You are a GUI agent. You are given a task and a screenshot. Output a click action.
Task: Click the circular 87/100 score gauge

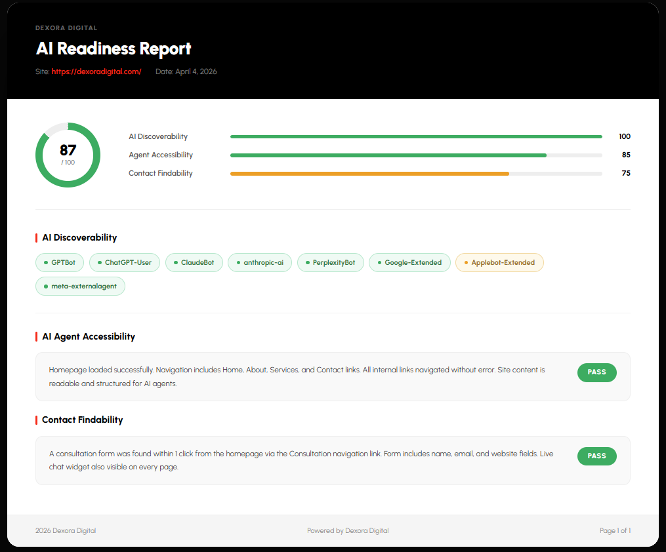tap(68, 155)
